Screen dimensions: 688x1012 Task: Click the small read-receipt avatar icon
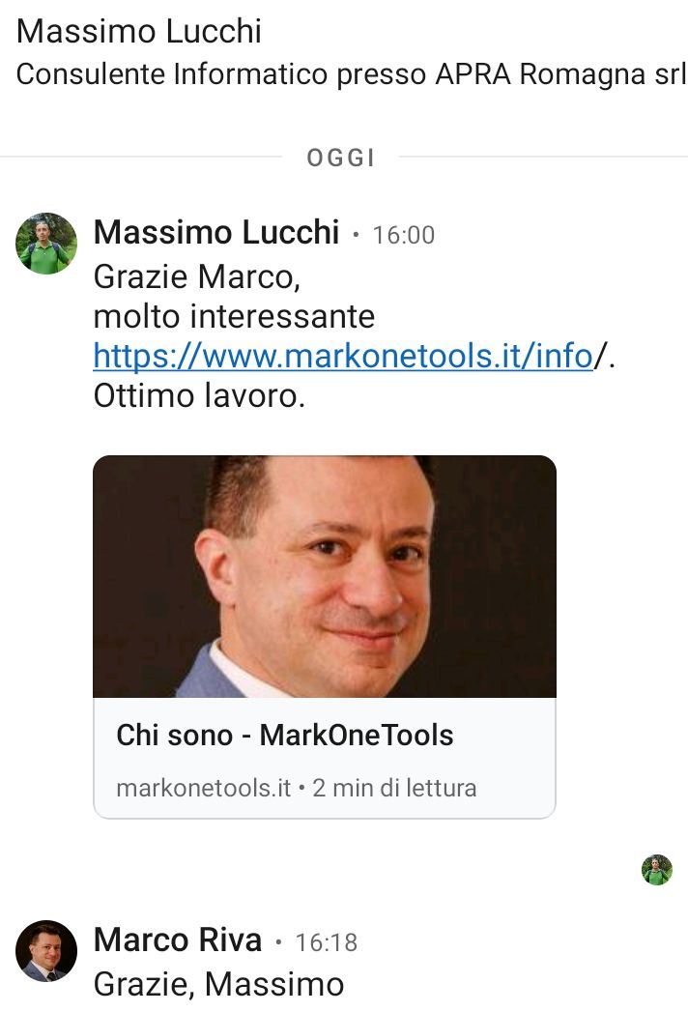point(657,869)
